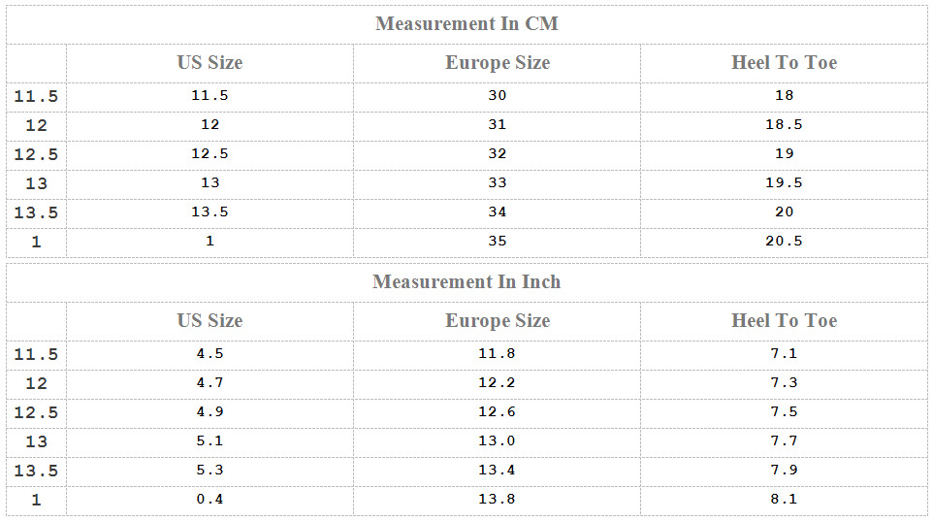Click Europe Size header in Inch table
Screen dimensions: 933x521
click(498, 320)
